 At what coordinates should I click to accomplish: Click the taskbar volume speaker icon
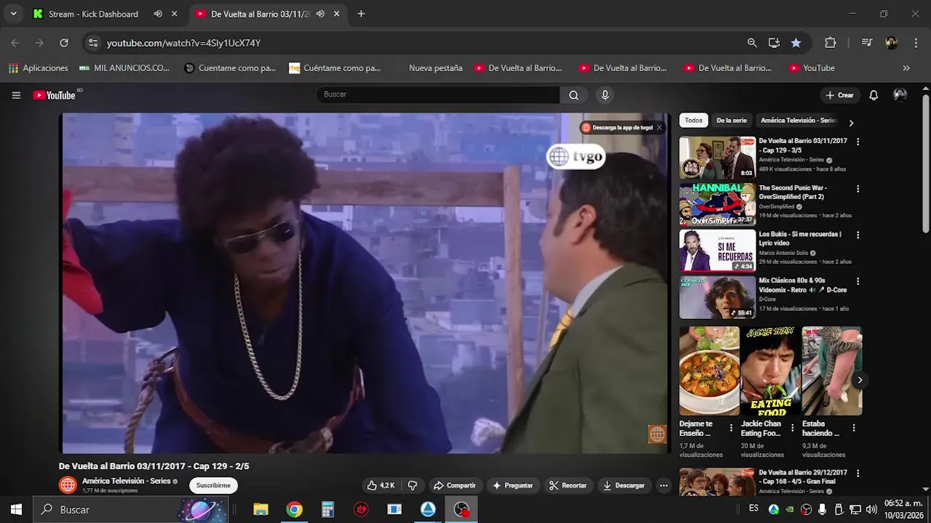pos(871,509)
